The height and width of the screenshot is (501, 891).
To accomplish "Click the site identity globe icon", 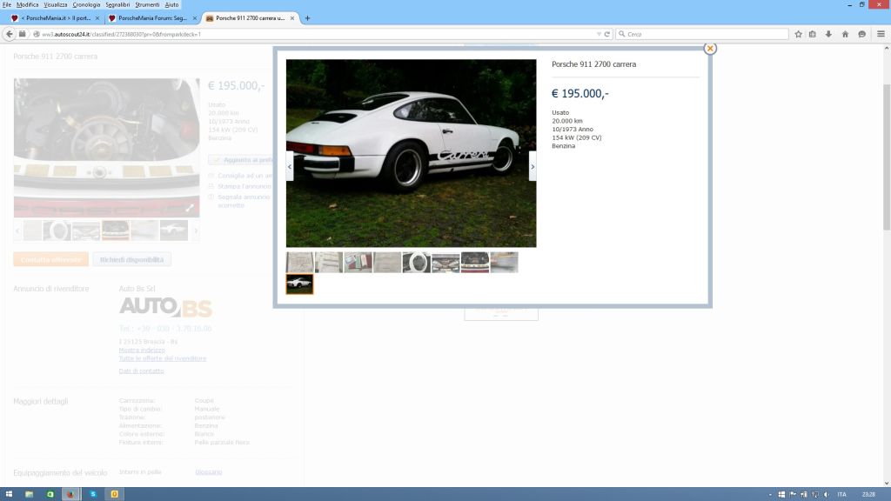I will [x=37, y=34].
